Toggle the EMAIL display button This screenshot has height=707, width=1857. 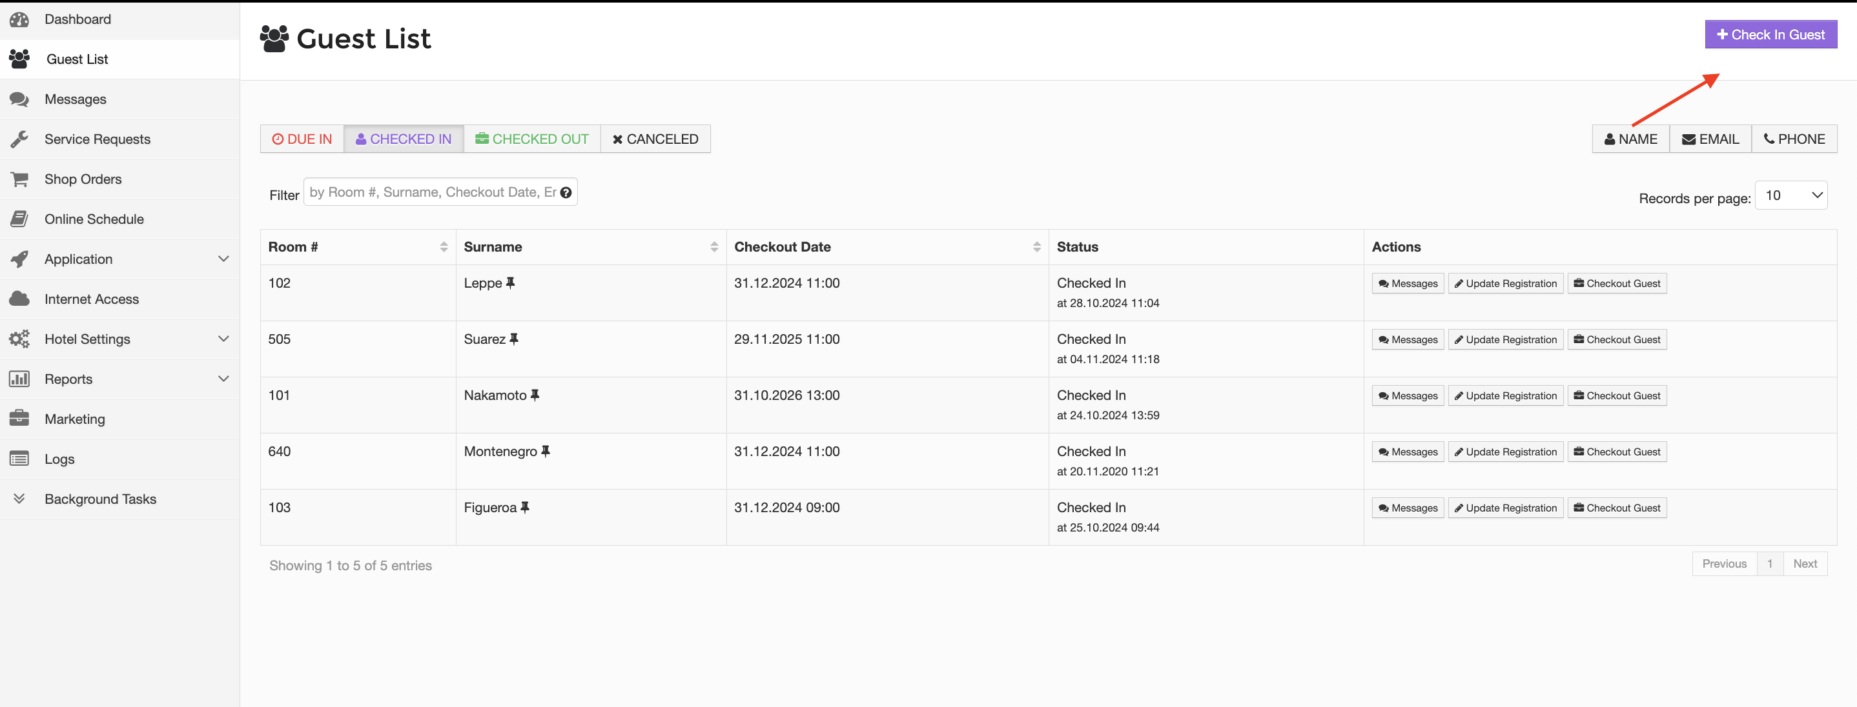[x=1710, y=139]
